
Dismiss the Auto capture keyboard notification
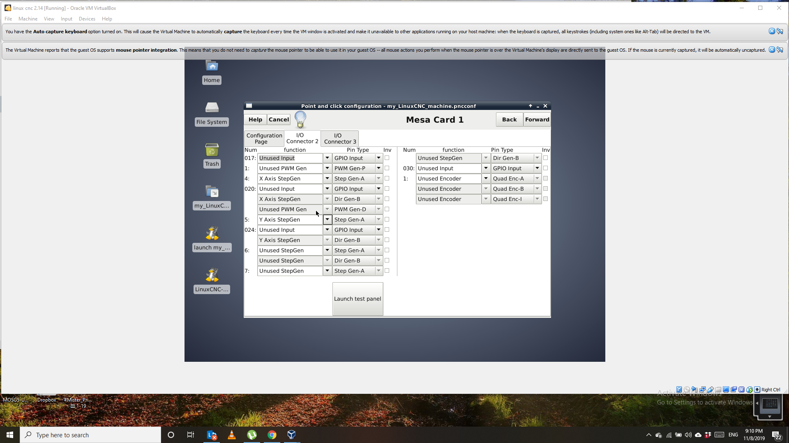pos(772,31)
